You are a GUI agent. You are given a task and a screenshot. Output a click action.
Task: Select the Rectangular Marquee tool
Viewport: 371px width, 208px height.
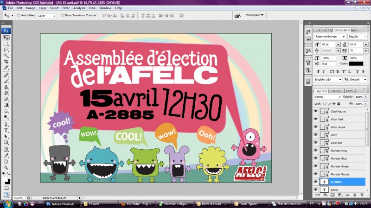[6, 44]
